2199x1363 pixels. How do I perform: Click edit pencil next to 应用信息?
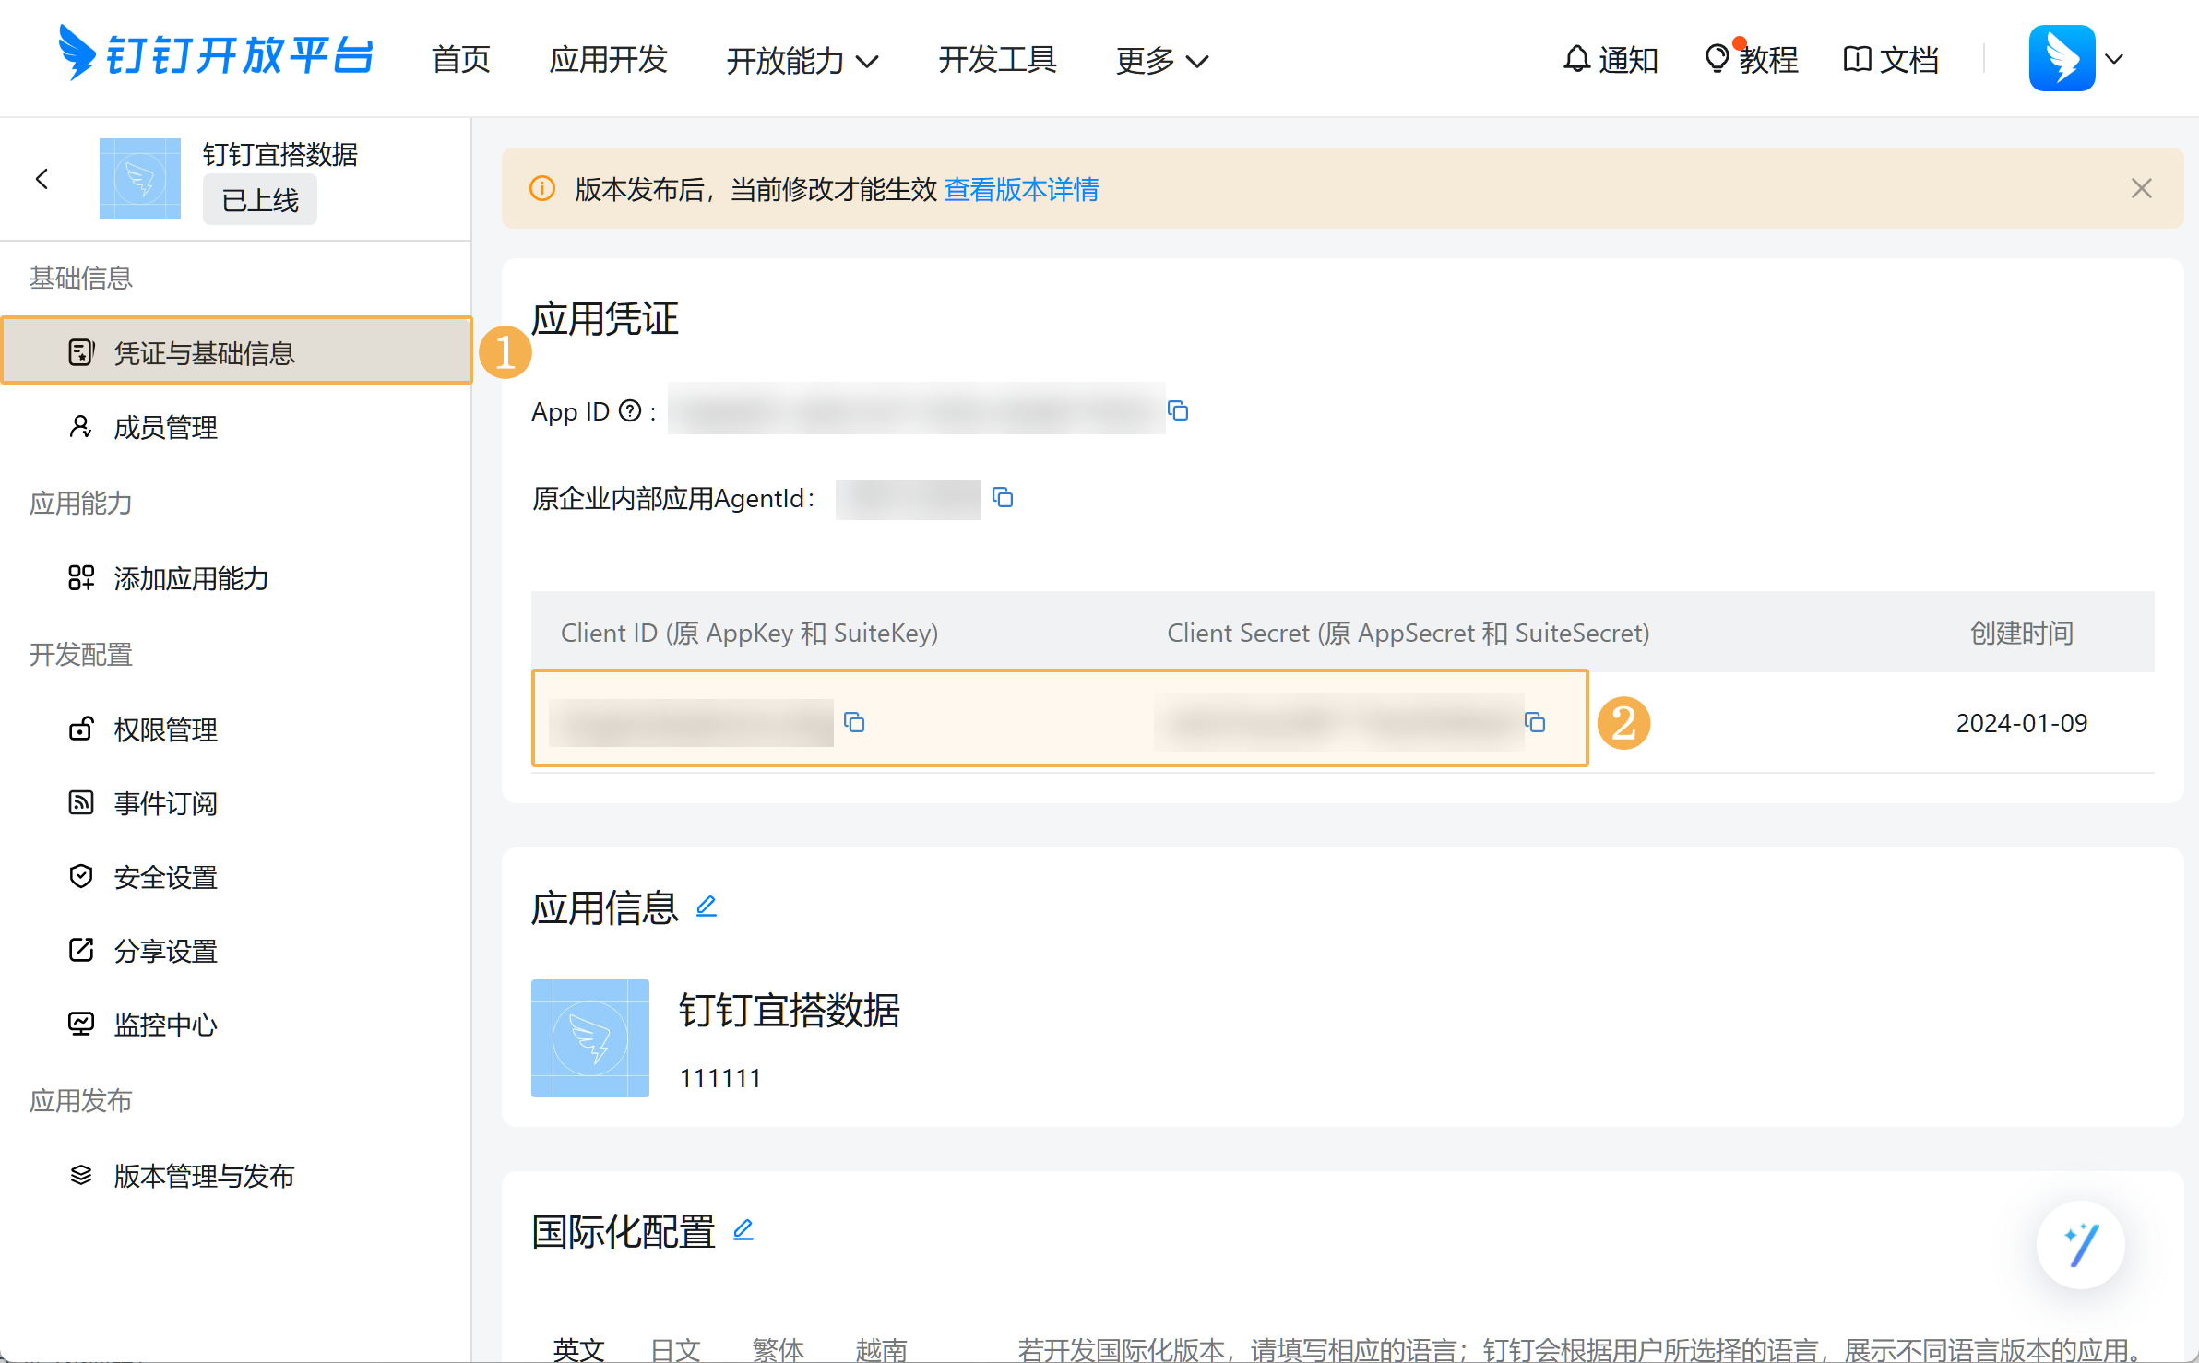click(x=707, y=907)
